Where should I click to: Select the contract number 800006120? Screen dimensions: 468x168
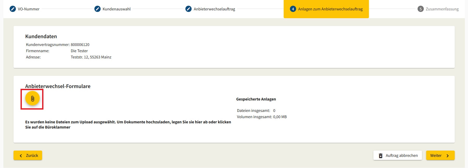tap(80, 45)
